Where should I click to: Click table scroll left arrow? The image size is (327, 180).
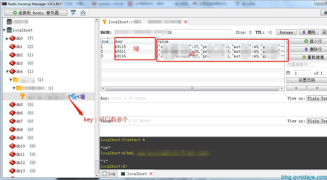(x=103, y=89)
